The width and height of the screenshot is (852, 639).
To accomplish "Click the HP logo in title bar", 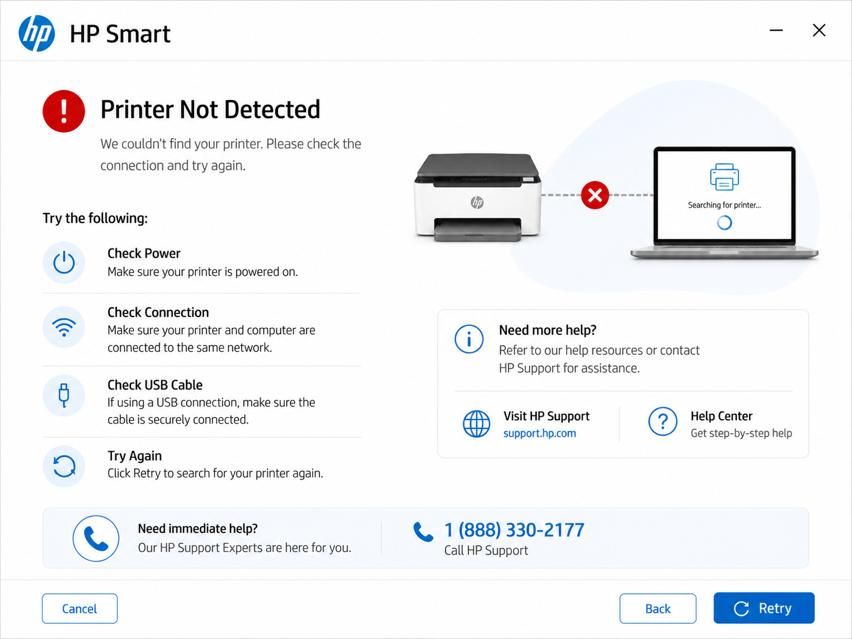I will [x=36, y=34].
